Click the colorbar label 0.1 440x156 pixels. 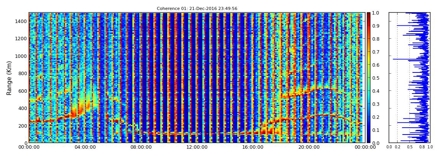pos(376,130)
